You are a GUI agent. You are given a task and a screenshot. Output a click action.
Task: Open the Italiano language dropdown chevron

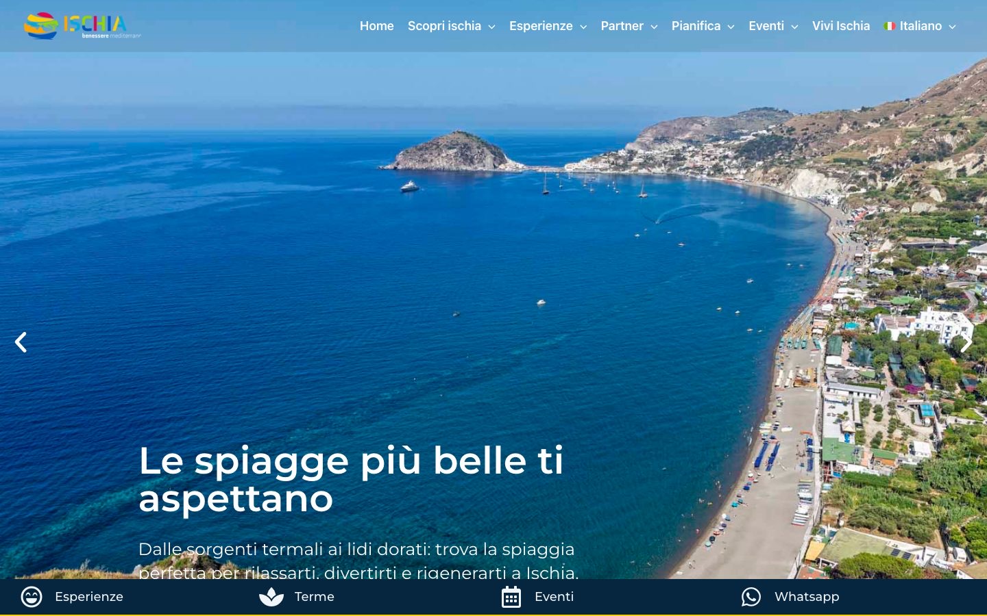point(952,27)
